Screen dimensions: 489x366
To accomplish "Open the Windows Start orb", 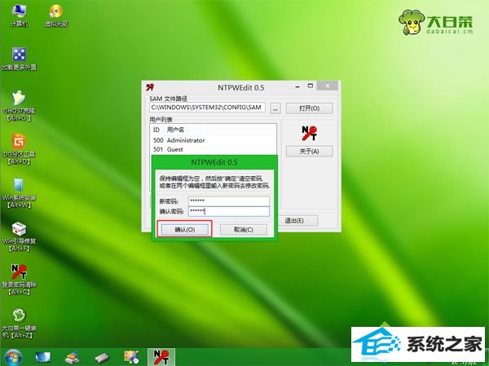I will (x=13, y=358).
